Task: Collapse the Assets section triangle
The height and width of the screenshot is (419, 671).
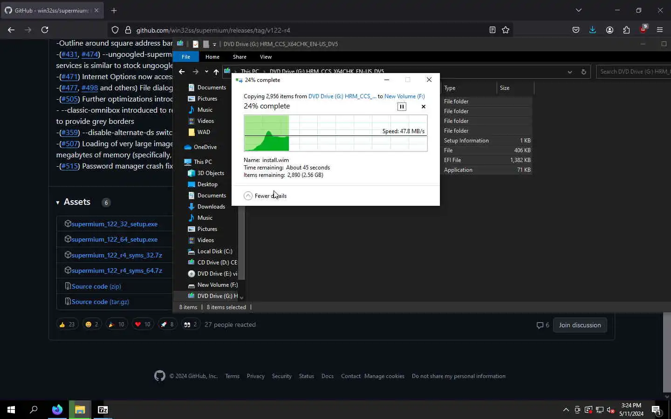Action: coord(58,203)
